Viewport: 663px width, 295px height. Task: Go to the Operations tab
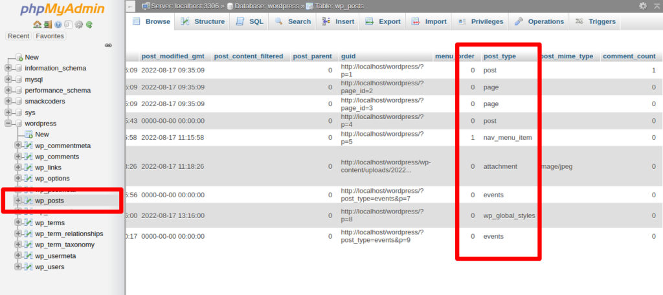pyautogui.click(x=539, y=21)
